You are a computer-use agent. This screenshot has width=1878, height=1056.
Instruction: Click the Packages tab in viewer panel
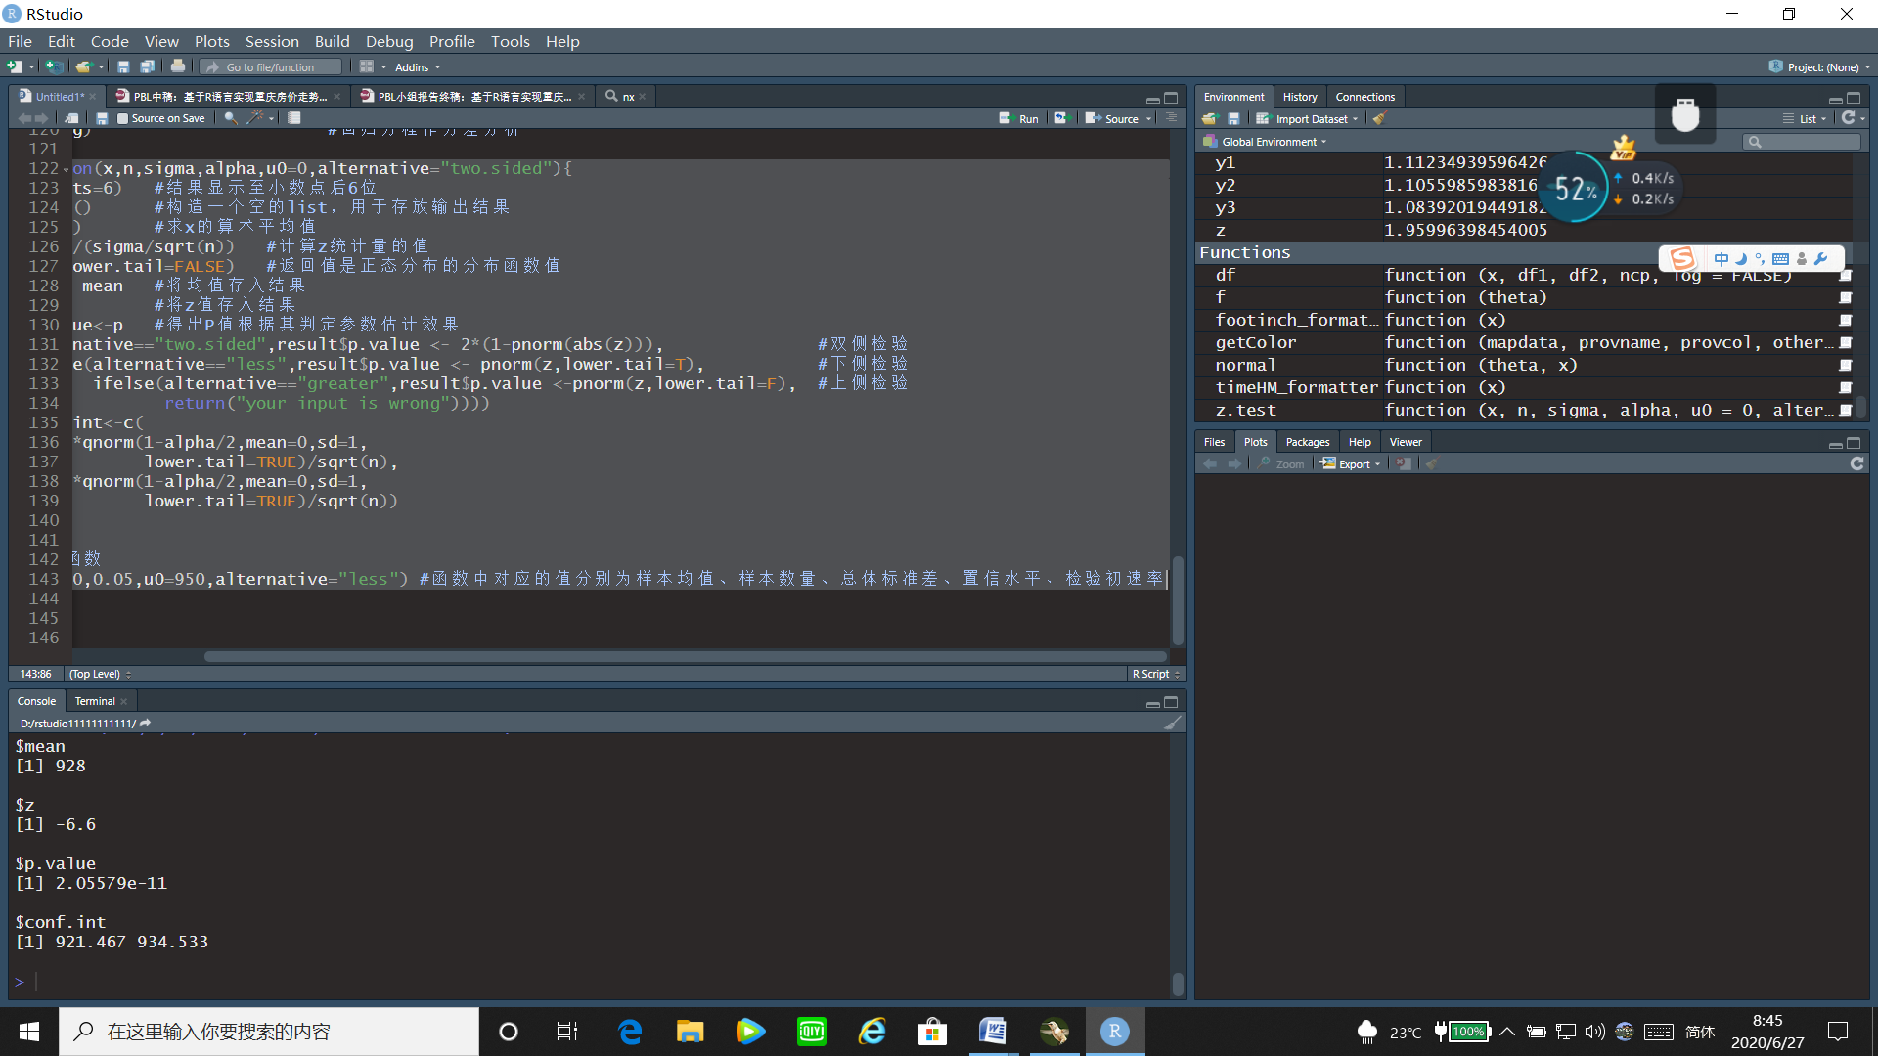(1308, 442)
